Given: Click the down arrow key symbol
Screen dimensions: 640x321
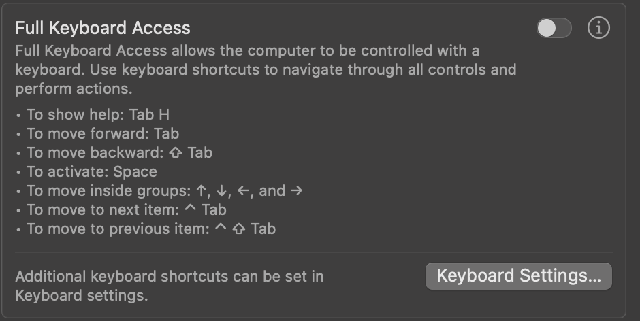Looking at the screenshot, I should tap(222, 190).
